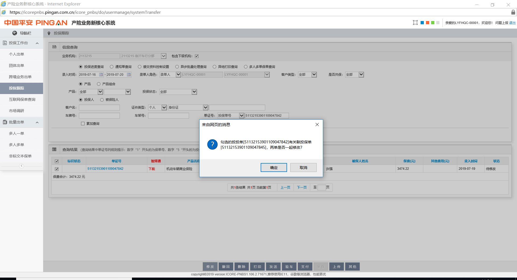Select the green theme color
Image resolution: width=517 pixels, height=280 pixels.
tap(433, 23)
